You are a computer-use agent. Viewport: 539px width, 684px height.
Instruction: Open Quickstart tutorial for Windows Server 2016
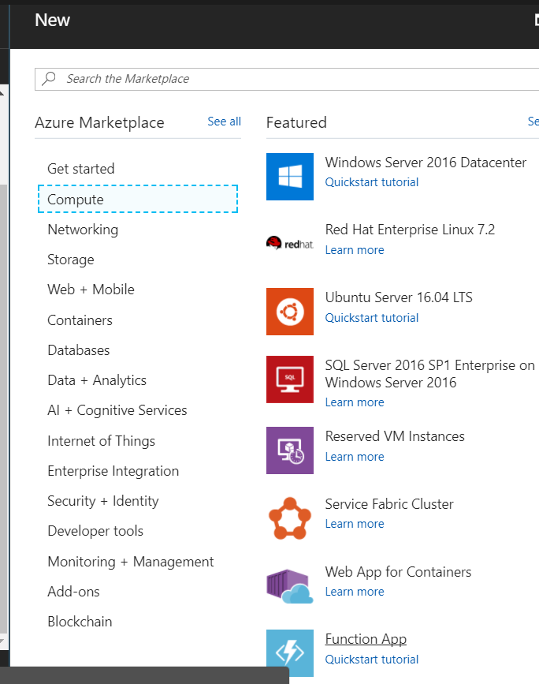(372, 182)
